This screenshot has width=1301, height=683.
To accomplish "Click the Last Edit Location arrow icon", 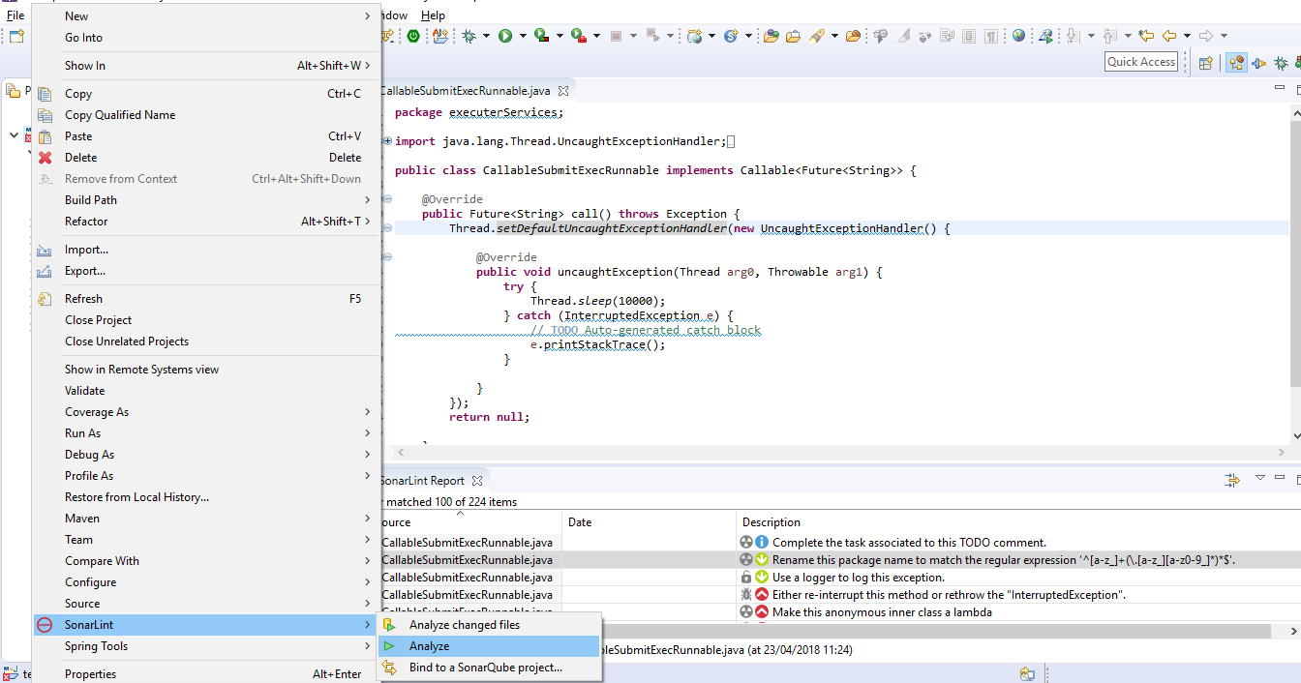I will tap(1147, 36).
